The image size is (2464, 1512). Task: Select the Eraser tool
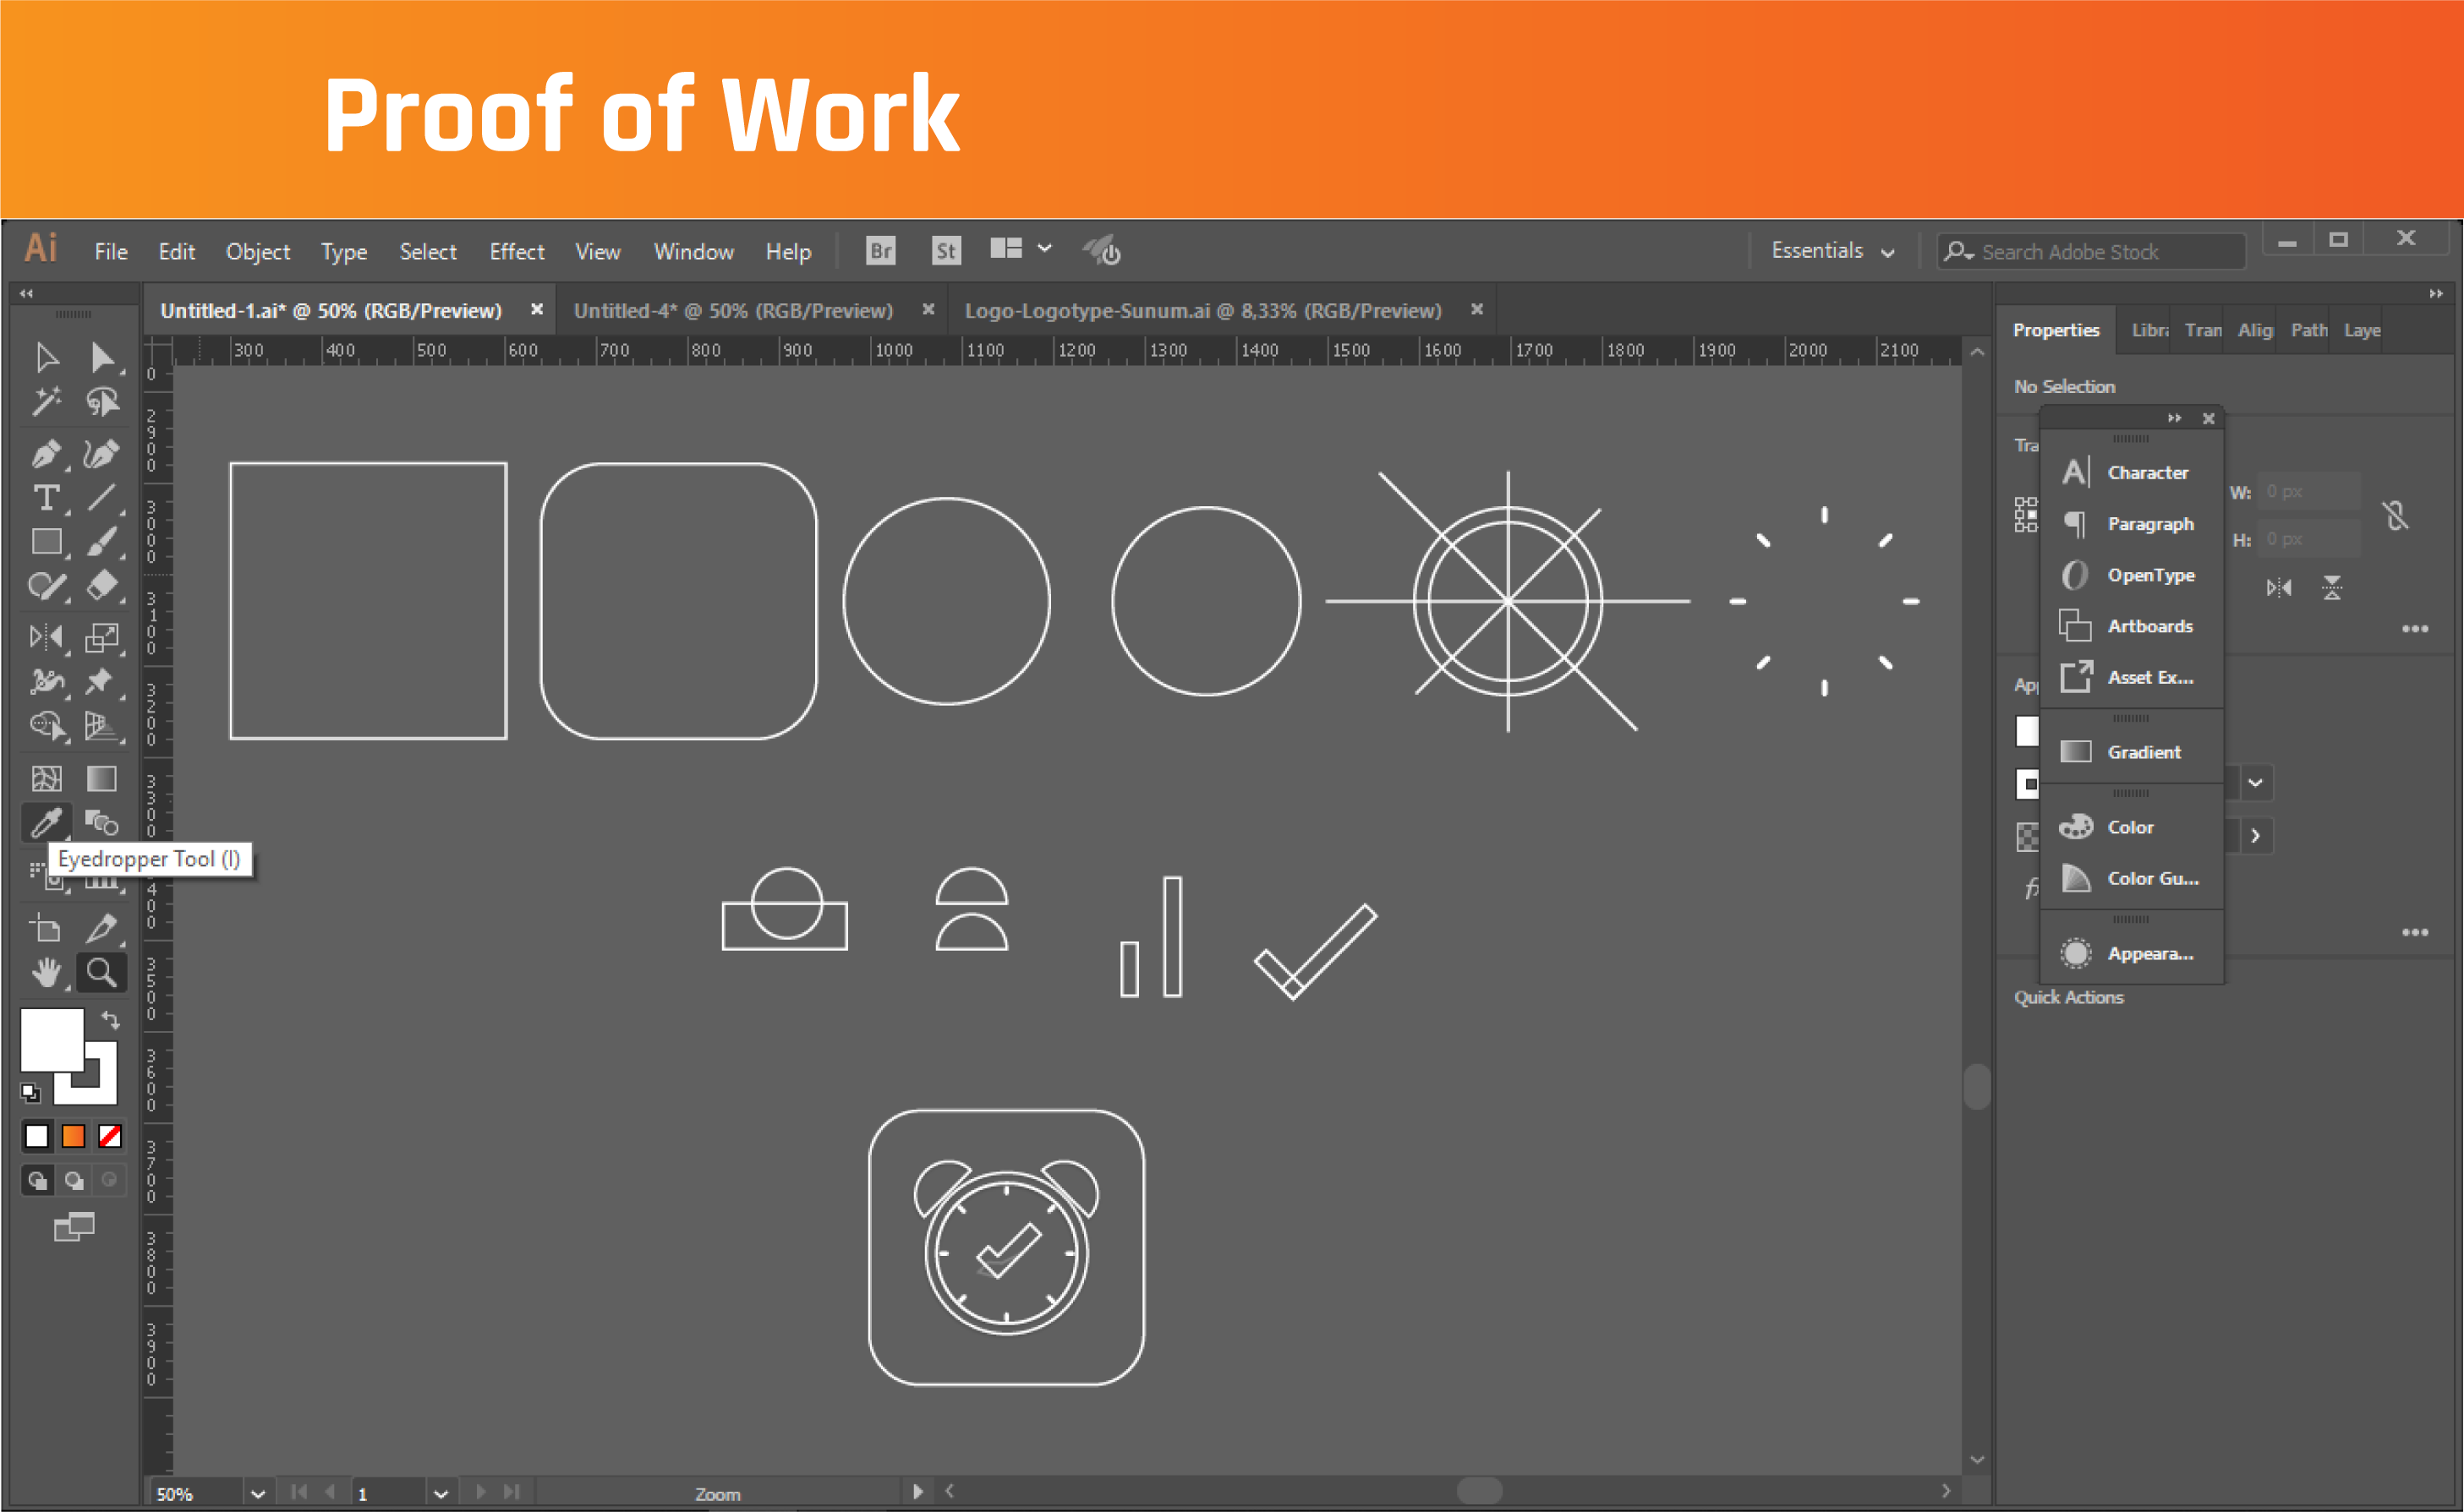pos(101,585)
